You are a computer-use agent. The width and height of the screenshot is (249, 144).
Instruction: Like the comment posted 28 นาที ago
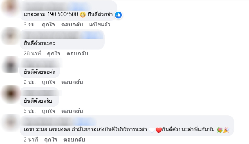coord(54,53)
